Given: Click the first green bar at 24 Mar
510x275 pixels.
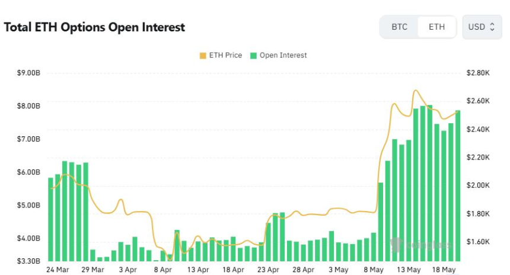Looking at the screenshot, I should pos(50,219).
